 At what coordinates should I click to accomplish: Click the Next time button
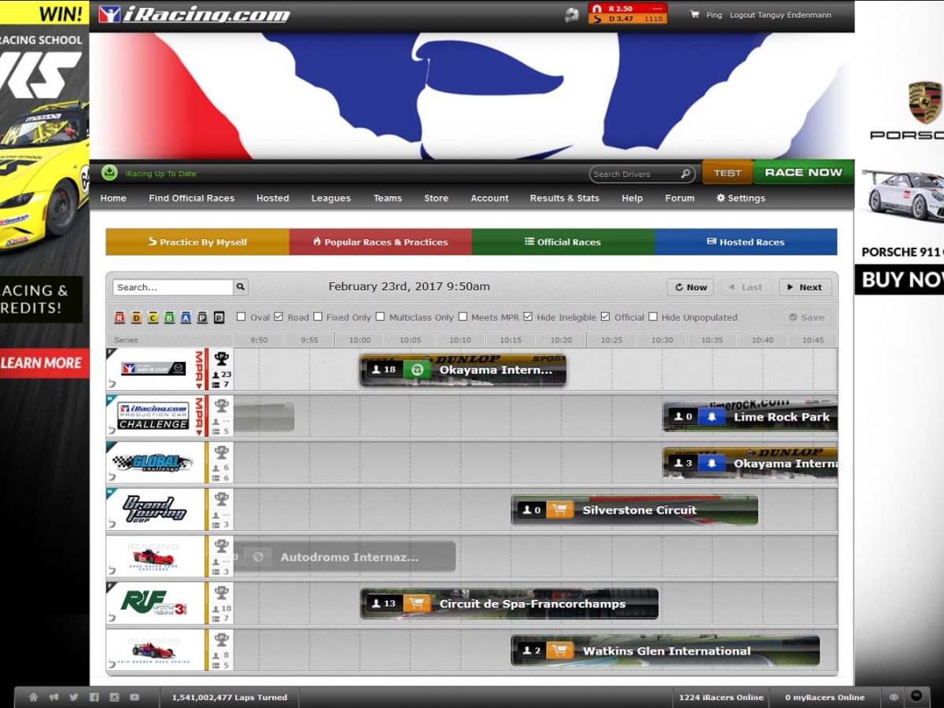(x=805, y=287)
